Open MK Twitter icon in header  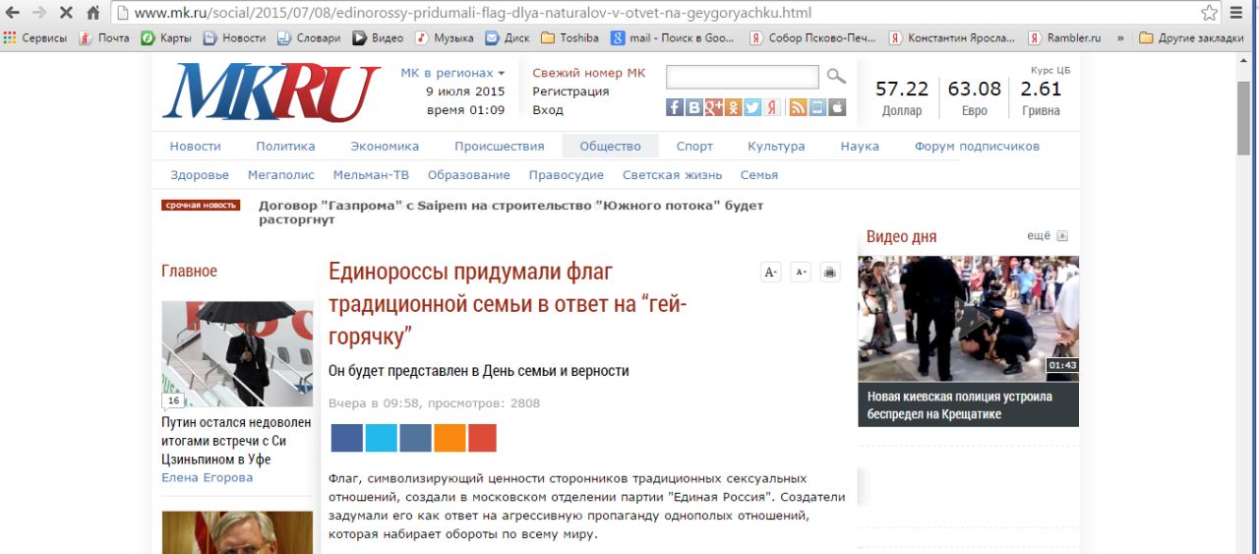751,107
